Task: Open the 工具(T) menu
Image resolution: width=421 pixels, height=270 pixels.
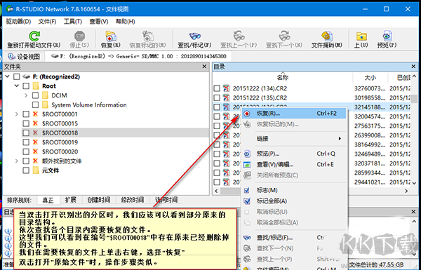Action: [x=73, y=22]
